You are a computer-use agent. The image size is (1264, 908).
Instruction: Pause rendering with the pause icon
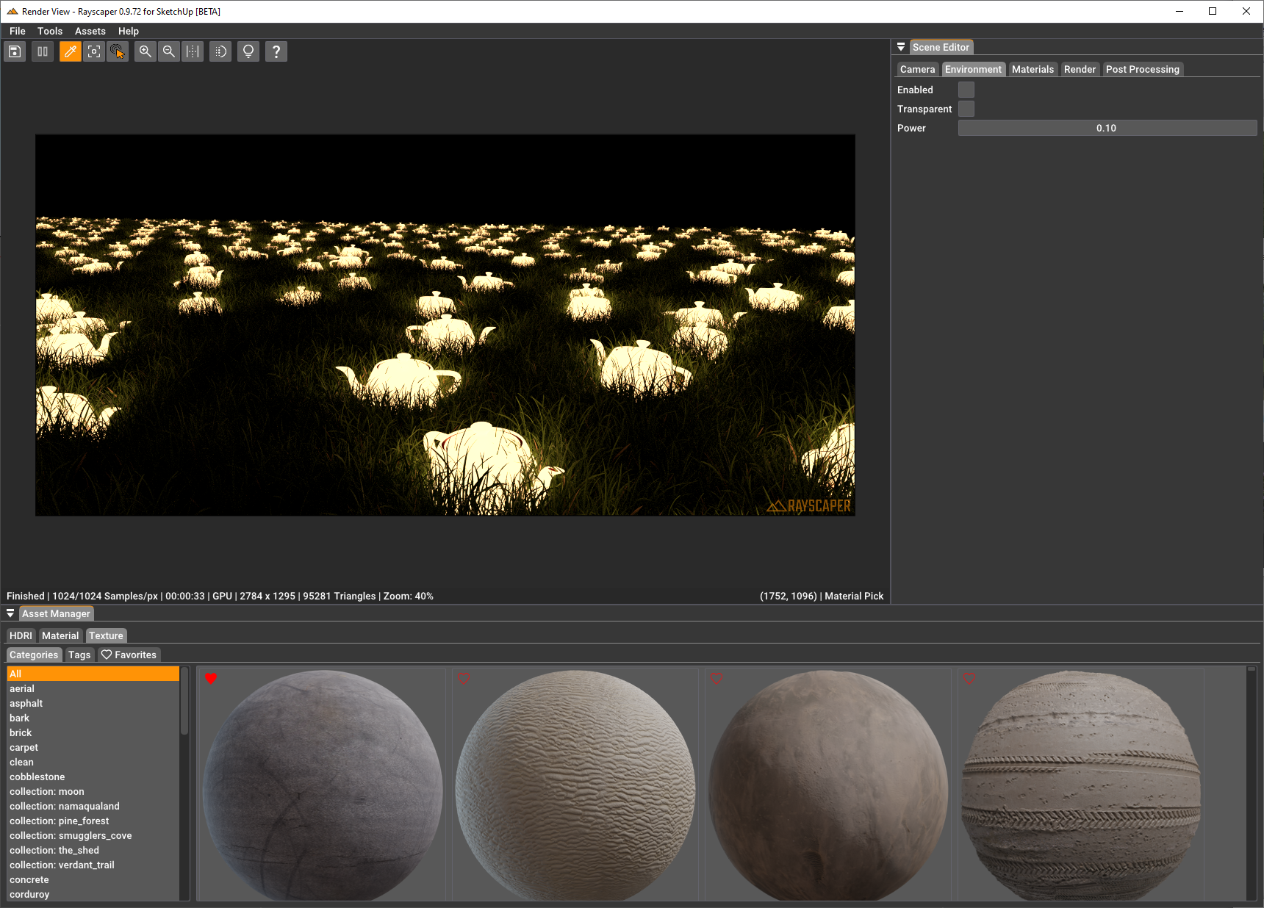pyautogui.click(x=43, y=51)
